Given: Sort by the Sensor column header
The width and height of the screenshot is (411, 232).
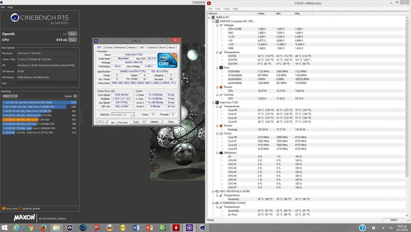Looking at the screenshot, I should point(232,13).
